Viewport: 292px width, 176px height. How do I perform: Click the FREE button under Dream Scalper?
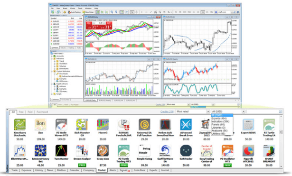[x=82, y=165]
